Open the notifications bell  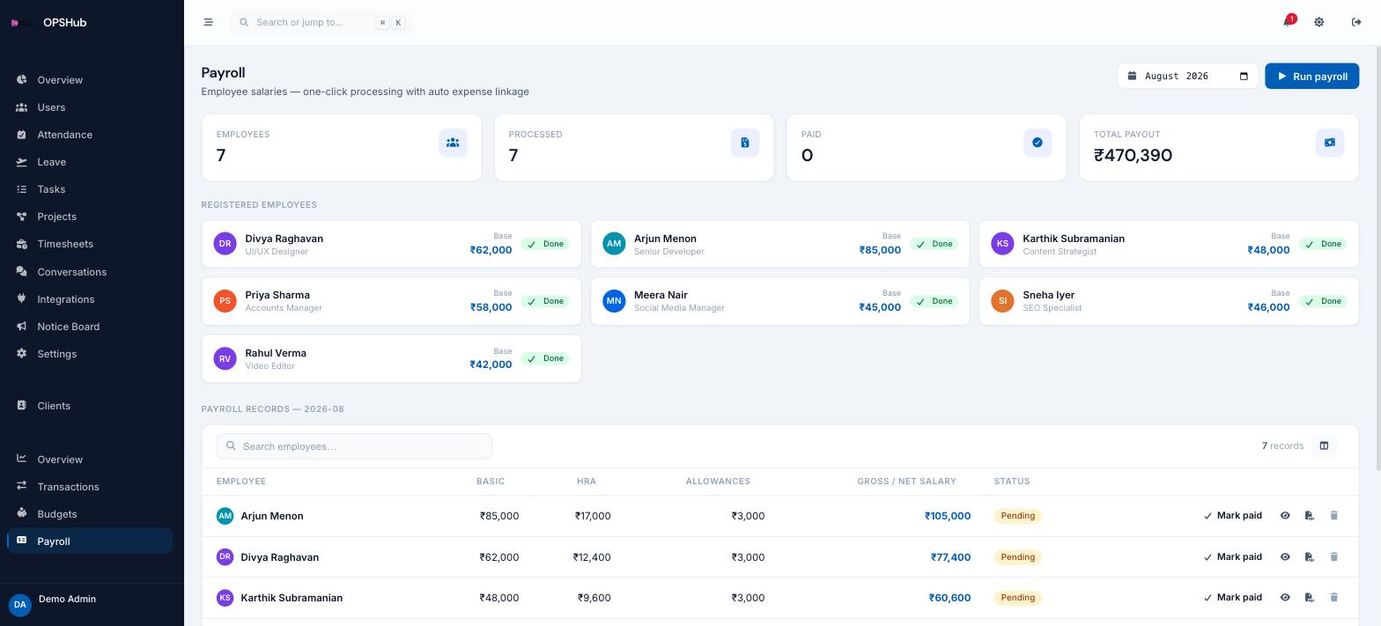tap(1288, 22)
